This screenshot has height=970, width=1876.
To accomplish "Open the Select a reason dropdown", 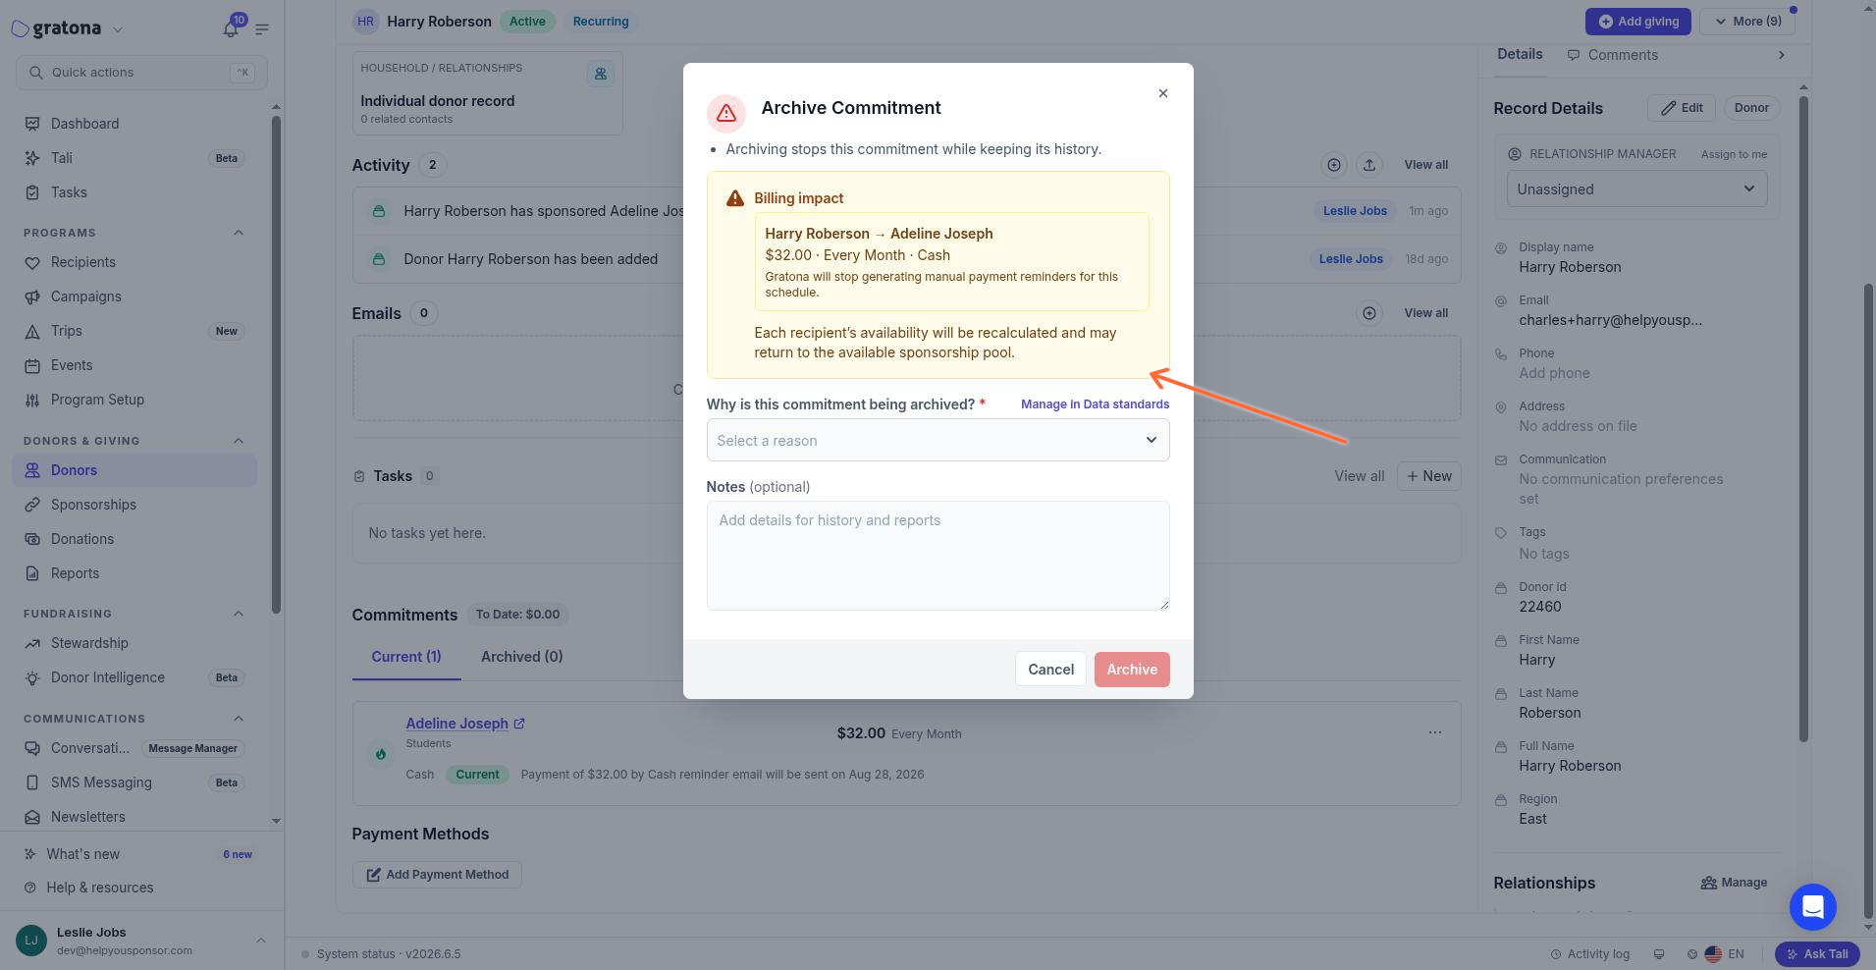I will click(938, 440).
